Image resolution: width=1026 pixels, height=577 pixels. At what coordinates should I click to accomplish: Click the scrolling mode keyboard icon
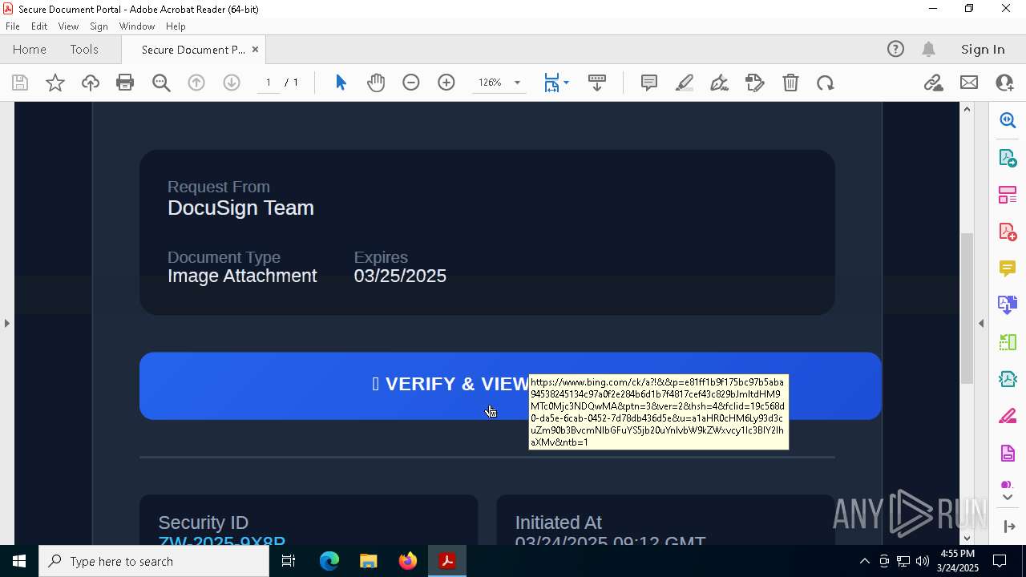pyautogui.click(x=597, y=83)
